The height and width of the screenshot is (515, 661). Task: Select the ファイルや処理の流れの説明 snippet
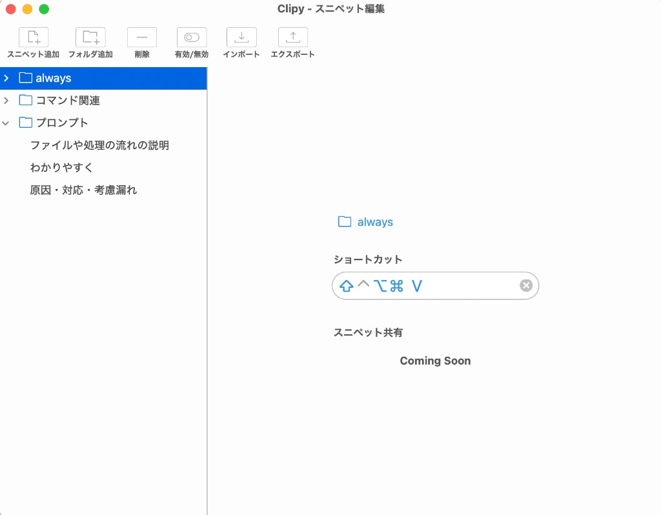(x=100, y=145)
